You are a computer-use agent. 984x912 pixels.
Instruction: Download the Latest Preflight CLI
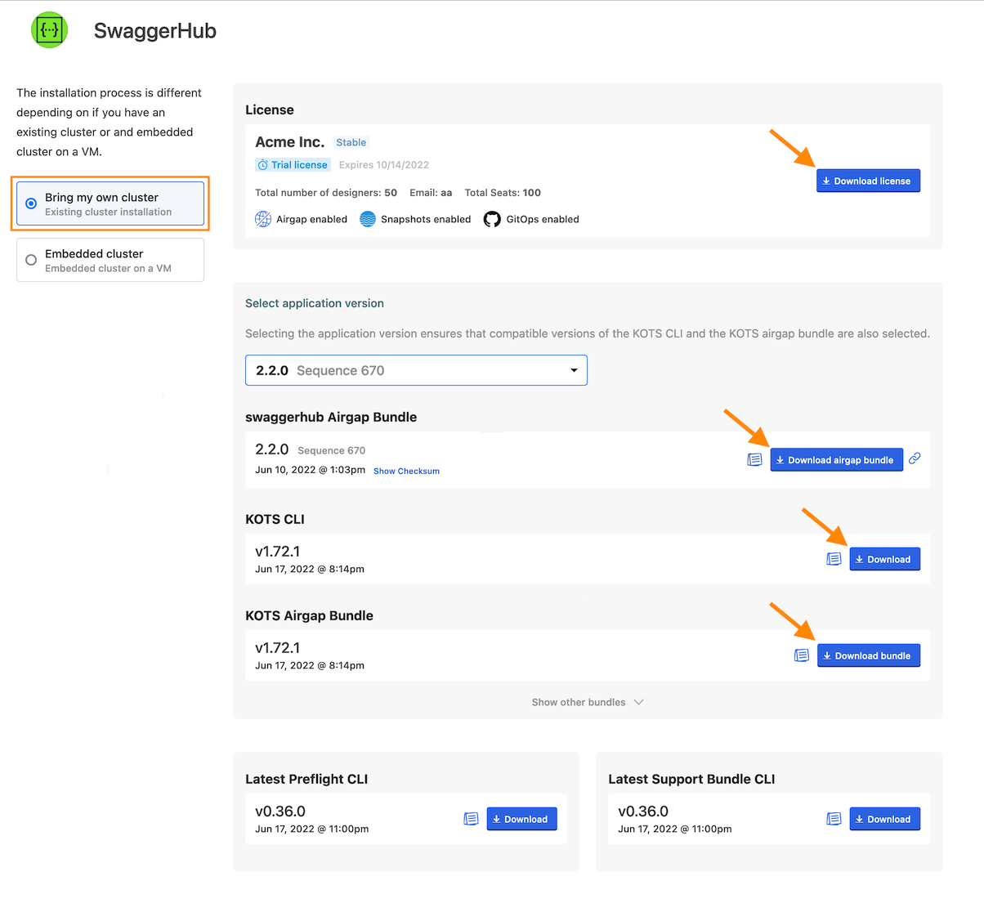click(x=521, y=819)
